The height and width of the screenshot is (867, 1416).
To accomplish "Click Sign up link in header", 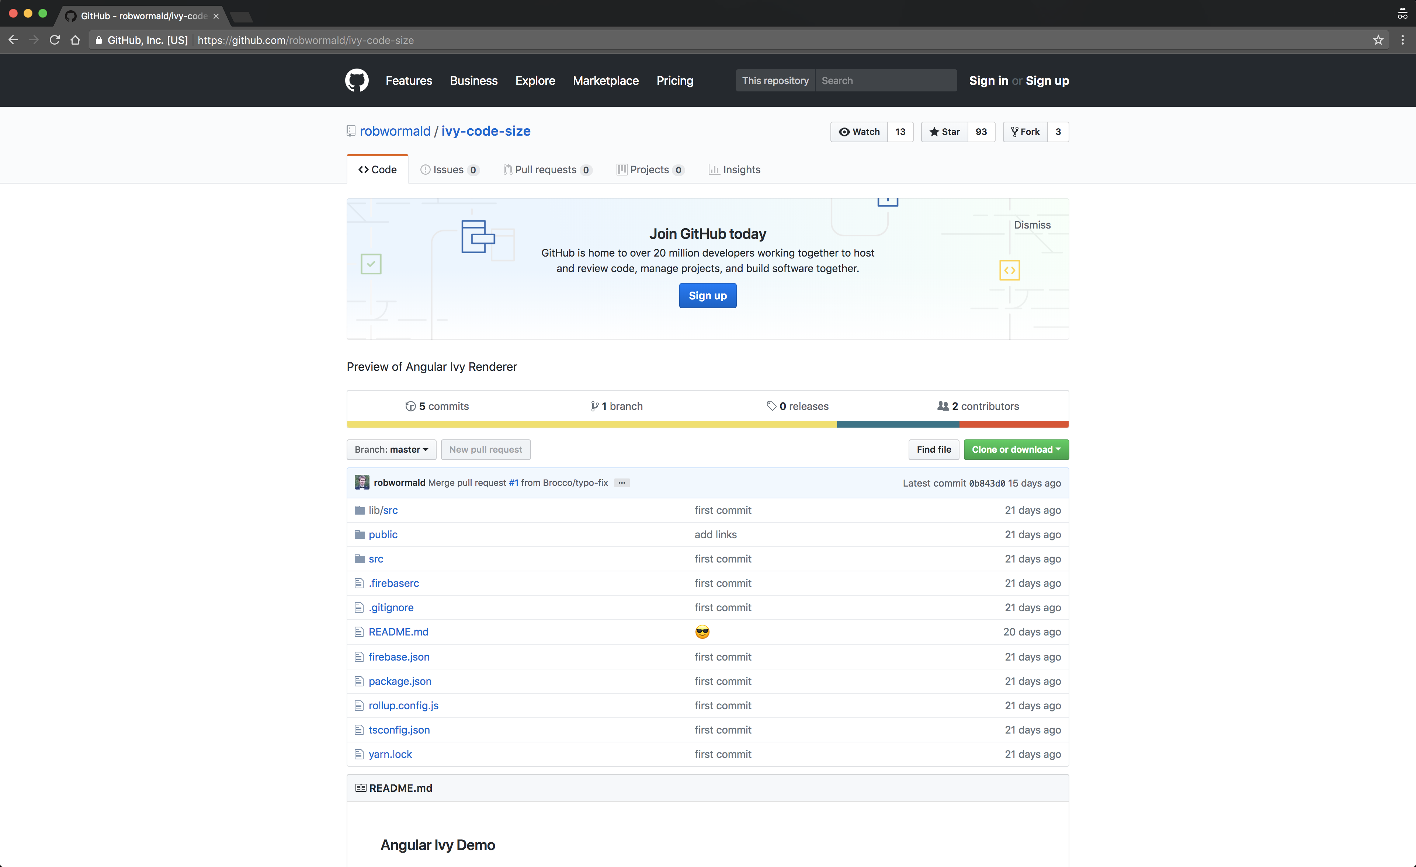I will [1047, 80].
